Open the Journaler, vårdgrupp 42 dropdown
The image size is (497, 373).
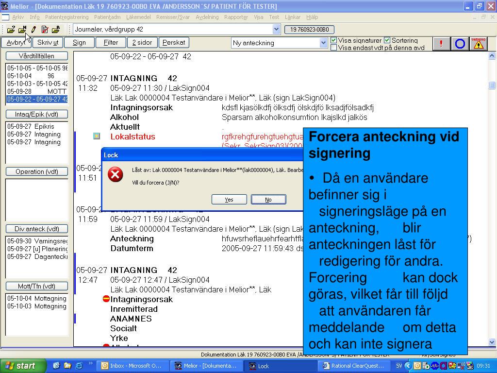point(276,30)
